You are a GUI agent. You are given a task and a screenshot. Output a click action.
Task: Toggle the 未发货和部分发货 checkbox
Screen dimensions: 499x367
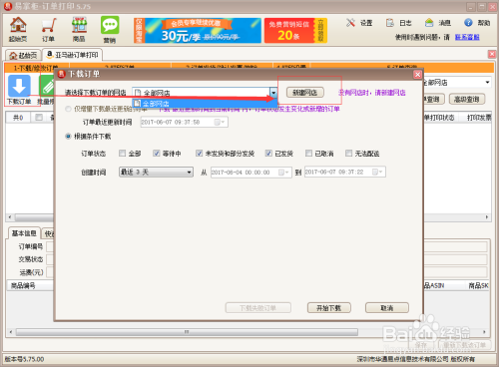pos(199,154)
